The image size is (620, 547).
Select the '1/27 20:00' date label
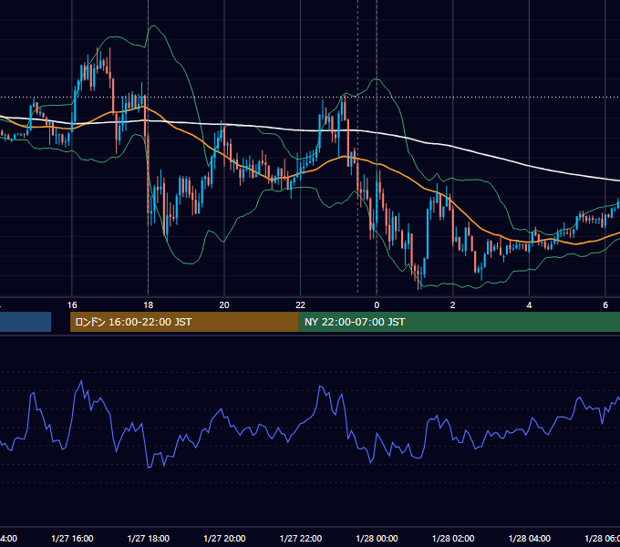[224, 539]
